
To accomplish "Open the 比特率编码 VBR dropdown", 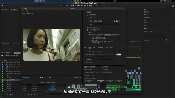I will click(x=108, y=51).
